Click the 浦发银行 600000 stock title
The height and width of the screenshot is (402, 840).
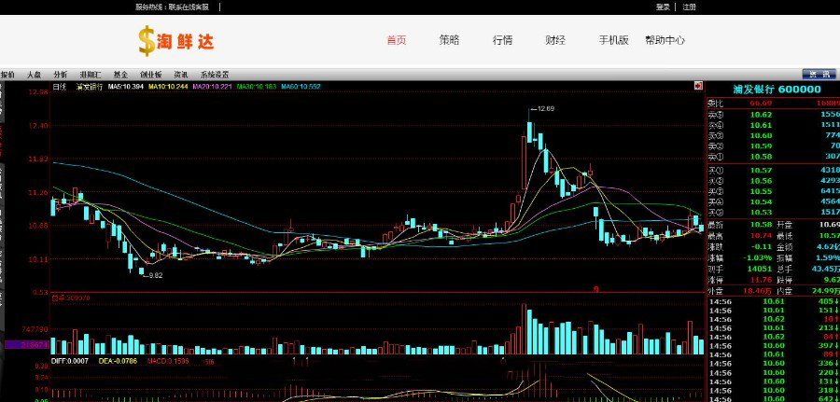(777, 90)
